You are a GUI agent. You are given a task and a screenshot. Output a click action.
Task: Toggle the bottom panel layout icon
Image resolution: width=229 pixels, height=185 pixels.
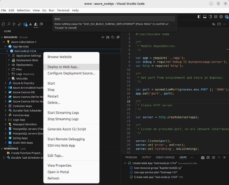point(205,17)
